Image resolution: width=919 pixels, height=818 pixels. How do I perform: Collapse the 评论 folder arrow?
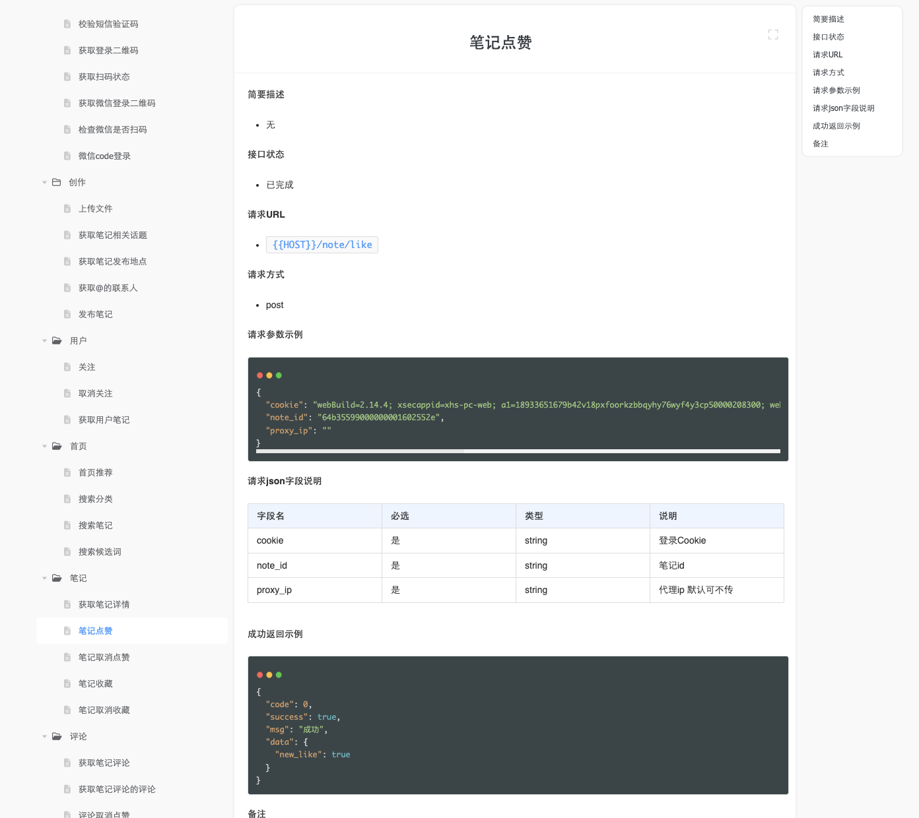tap(45, 737)
